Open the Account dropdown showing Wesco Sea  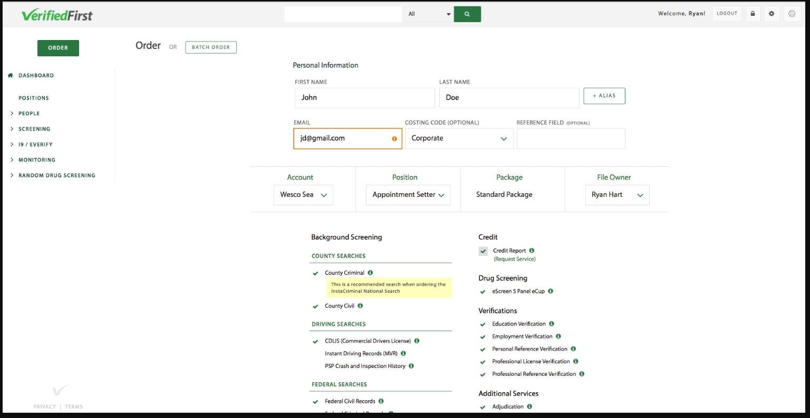click(303, 195)
